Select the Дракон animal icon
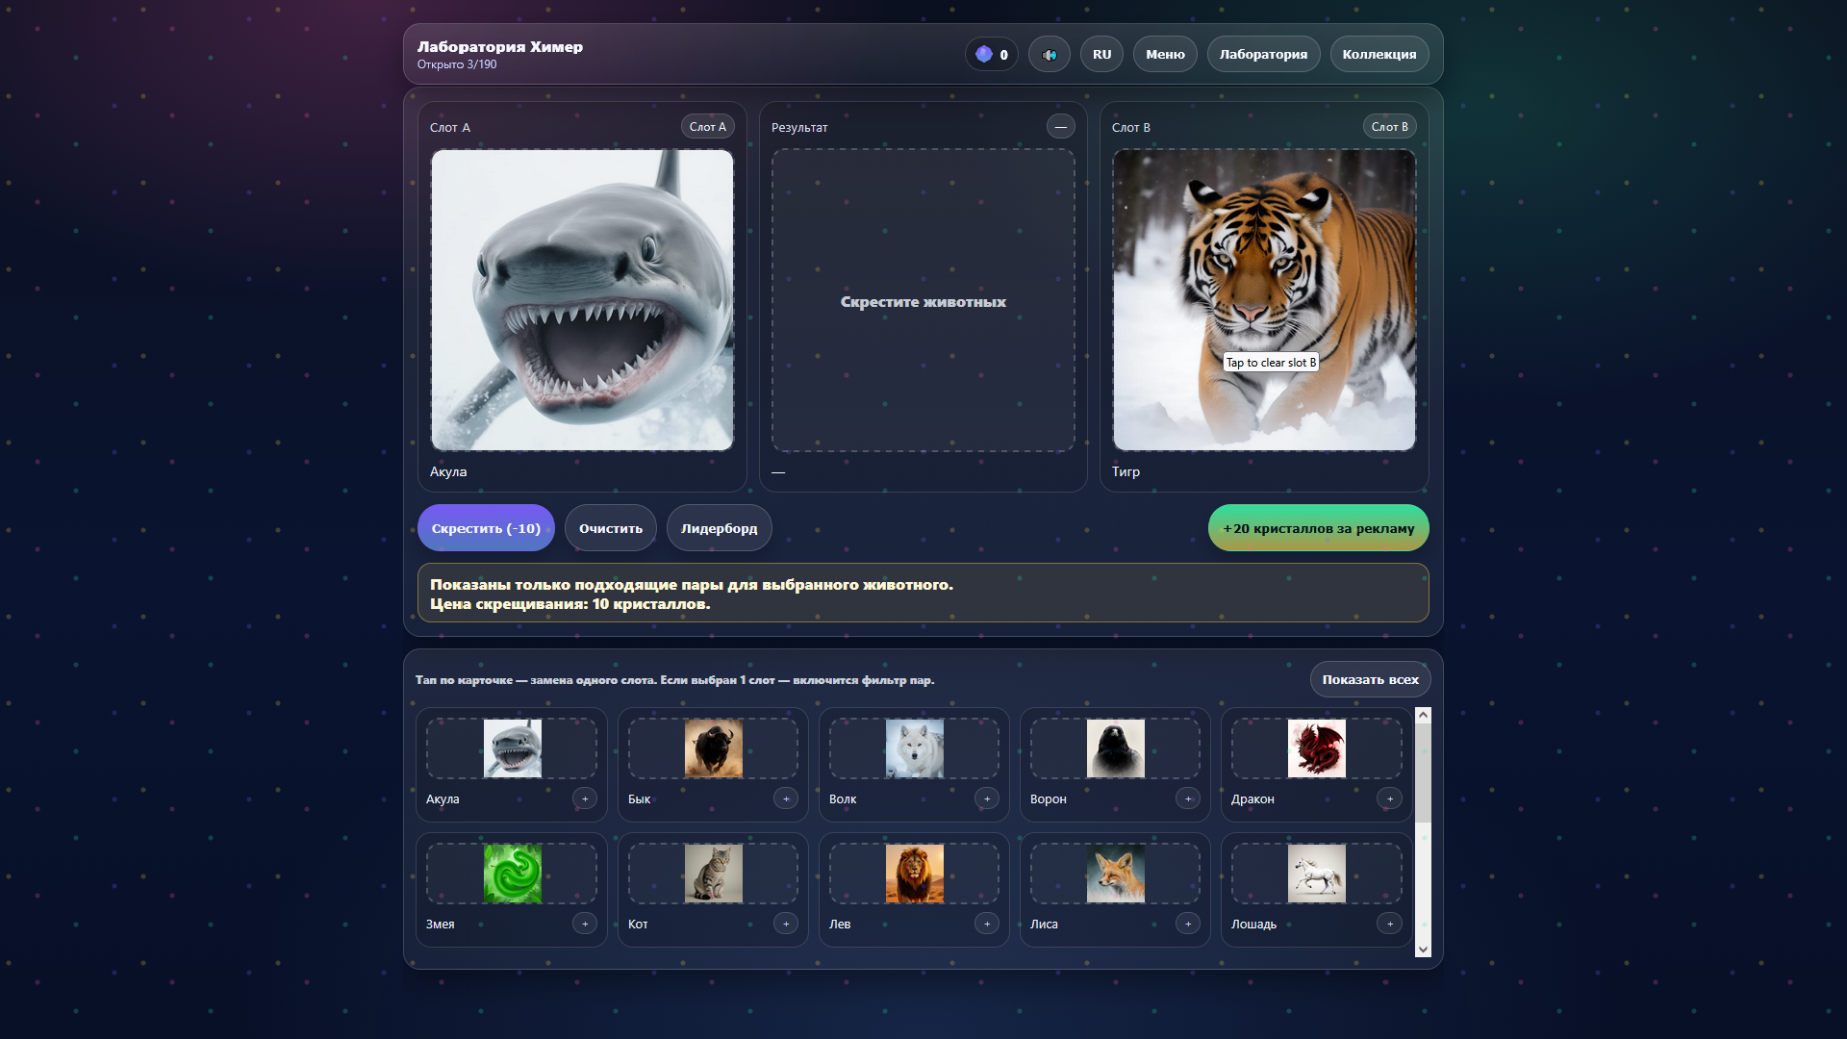 [1316, 748]
